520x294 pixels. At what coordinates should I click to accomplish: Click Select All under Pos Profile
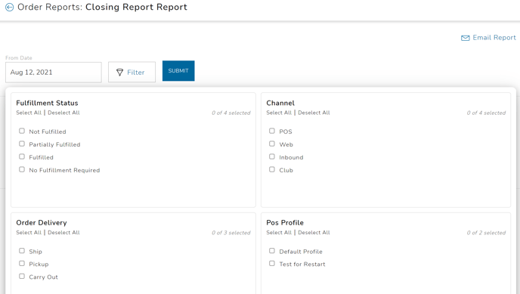tap(279, 232)
